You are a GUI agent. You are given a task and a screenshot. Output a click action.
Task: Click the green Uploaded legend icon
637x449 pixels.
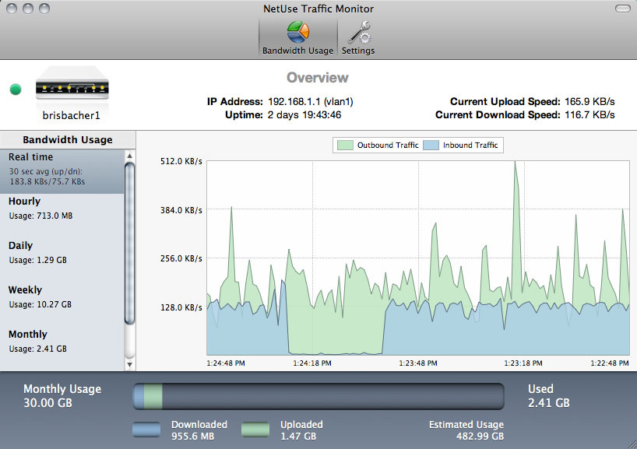tap(257, 430)
